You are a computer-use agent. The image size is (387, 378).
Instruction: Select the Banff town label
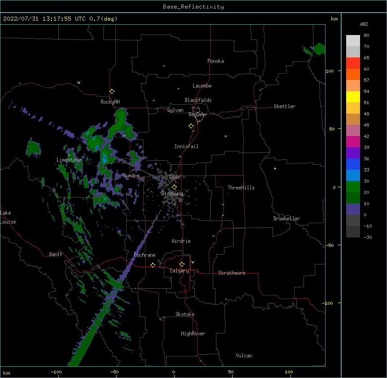(x=56, y=255)
